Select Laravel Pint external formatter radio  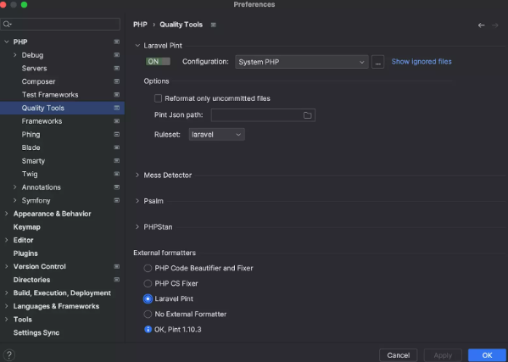point(148,299)
